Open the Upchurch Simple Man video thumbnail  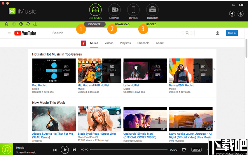click(x=145, y=119)
